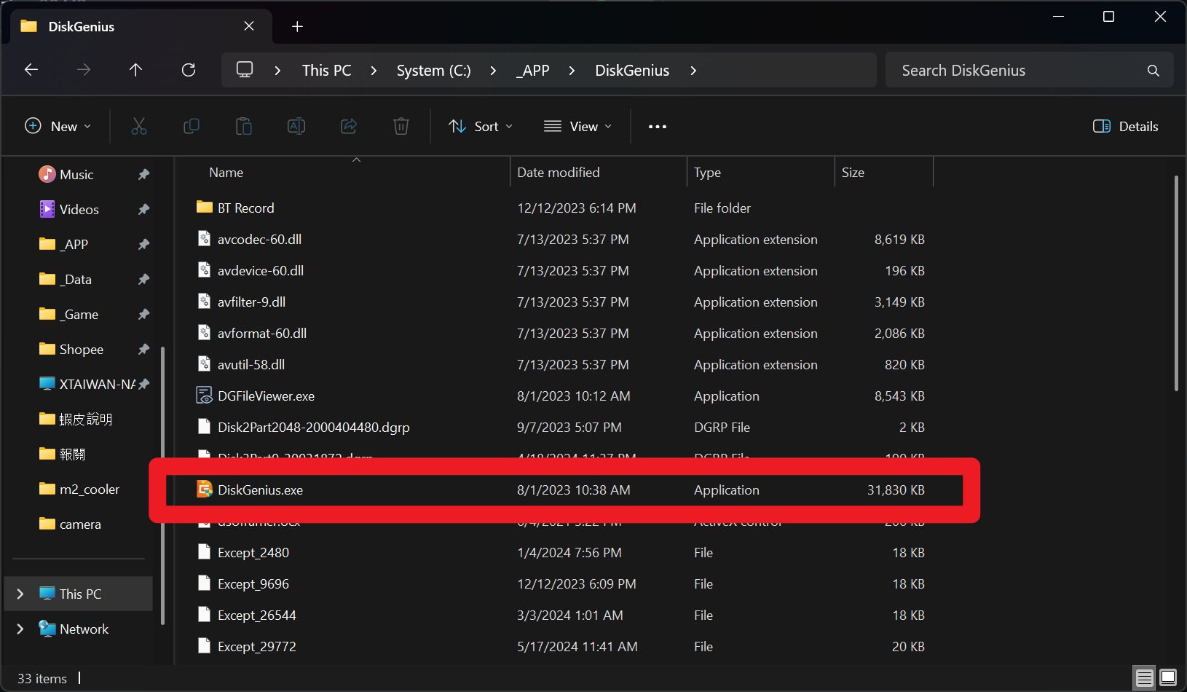The width and height of the screenshot is (1187, 692).
Task: Refresh the DiskGenius folder view
Action: pos(189,70)
